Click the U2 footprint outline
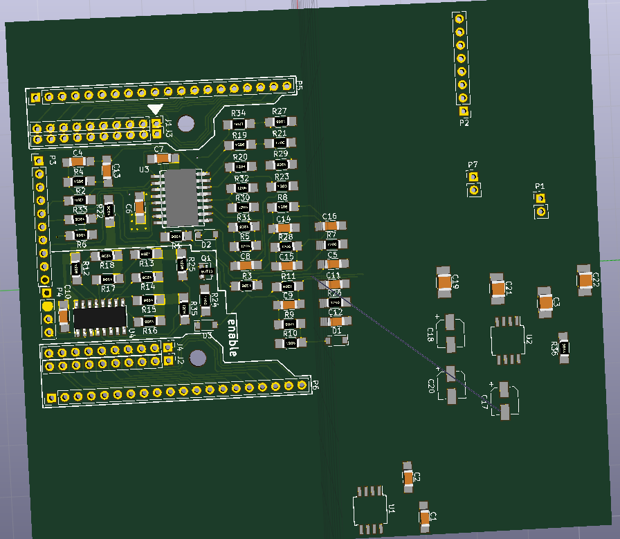This screenshot has width=620, height=539. 508,340
